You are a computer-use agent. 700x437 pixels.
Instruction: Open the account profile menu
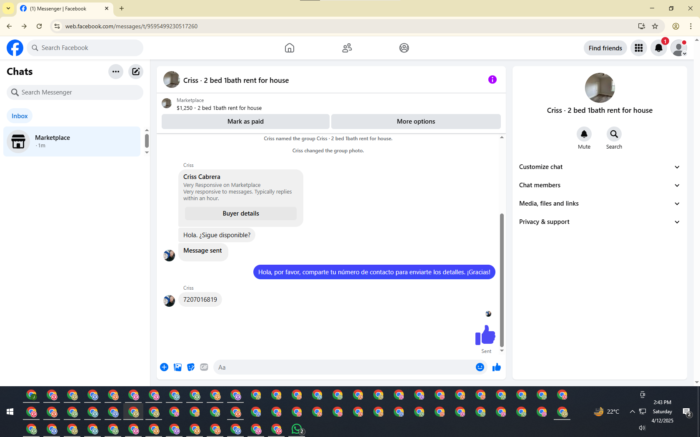679,48
